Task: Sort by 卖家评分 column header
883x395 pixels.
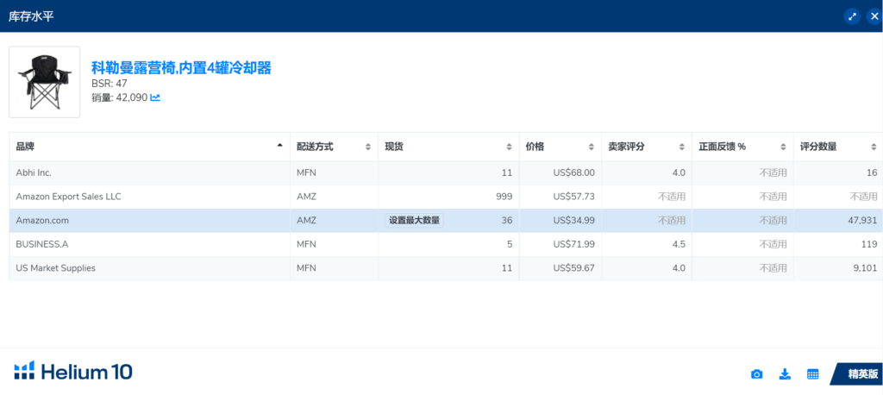Action: [681, 147]
